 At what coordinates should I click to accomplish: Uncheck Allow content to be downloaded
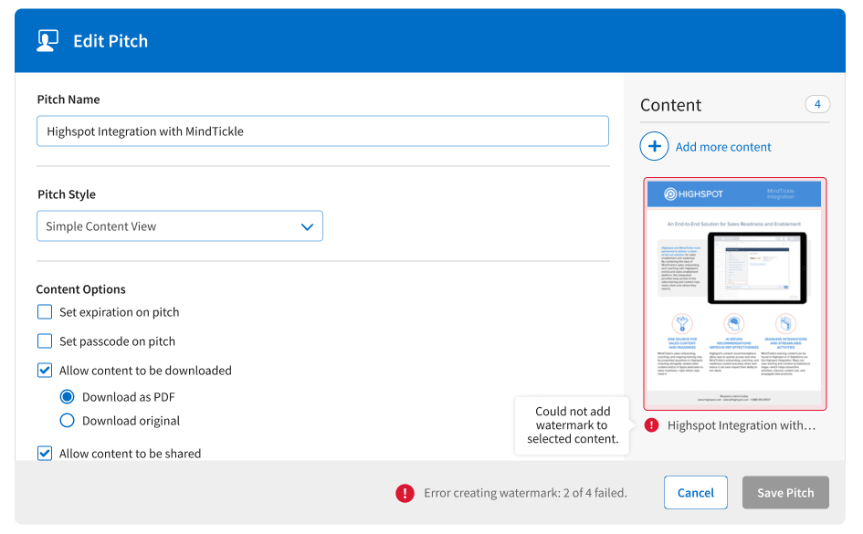pyautogui.click(x=45, y=370)
